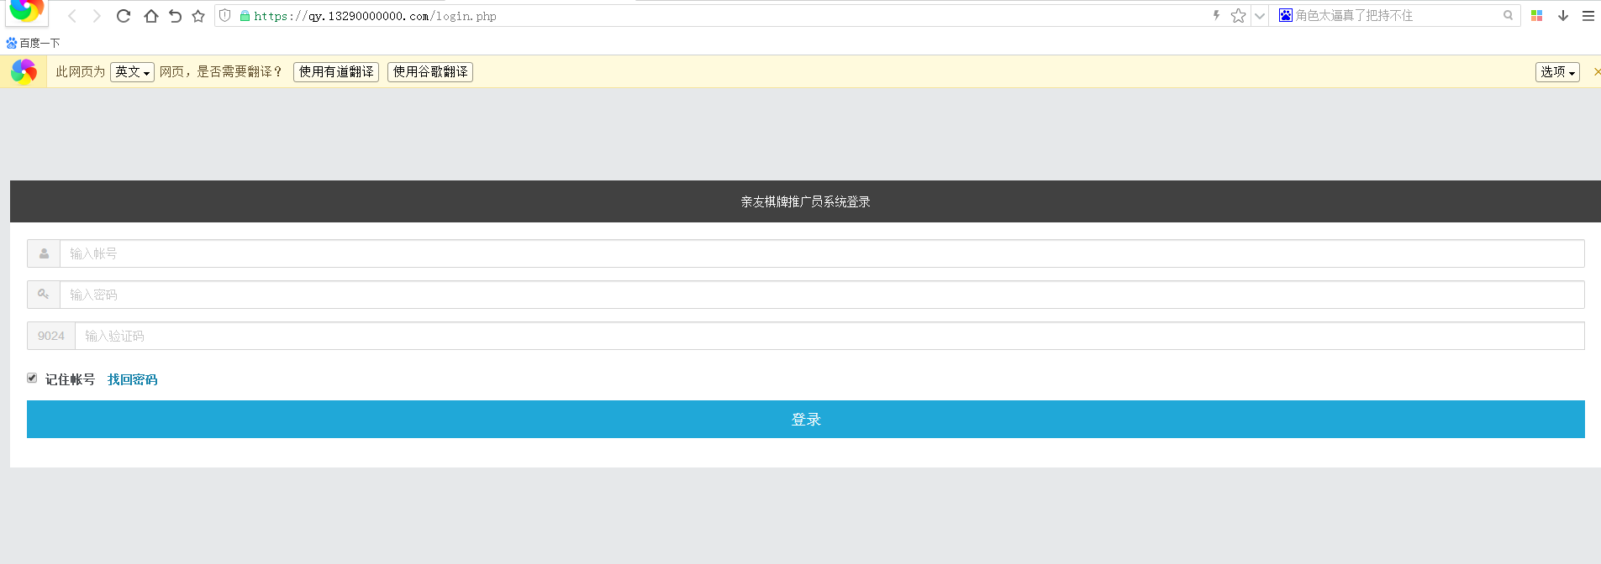The height and width of the screenshot is (564, 1601).
Task: Click the shield security icon in address bar
Action: [225, 16]
